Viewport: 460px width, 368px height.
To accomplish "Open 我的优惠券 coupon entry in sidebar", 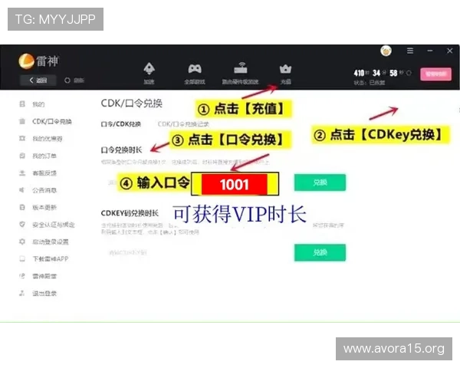I will (x=41, y=139).
